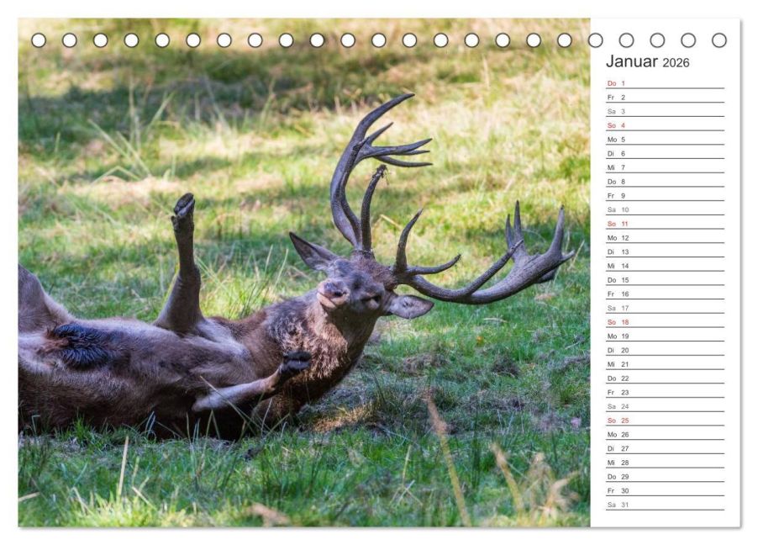This screenshot has width=758, height=545.
Task: Click the Do 29 line
Action: [x=666, y=476]
